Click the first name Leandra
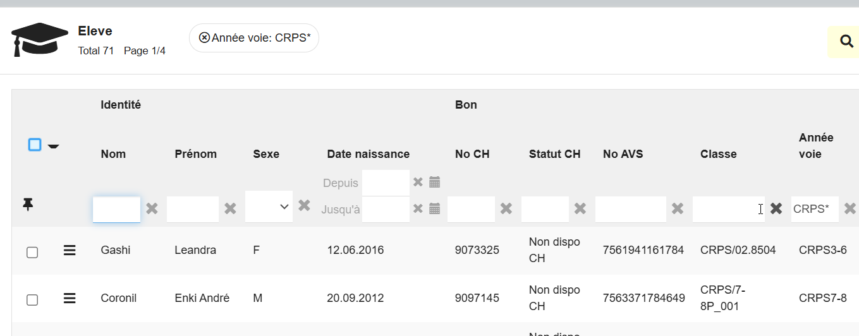The image size is (859, 336). (195, 250)
